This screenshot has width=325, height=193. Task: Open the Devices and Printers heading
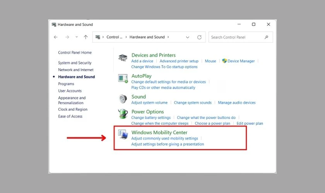click(x=153, y=55)
